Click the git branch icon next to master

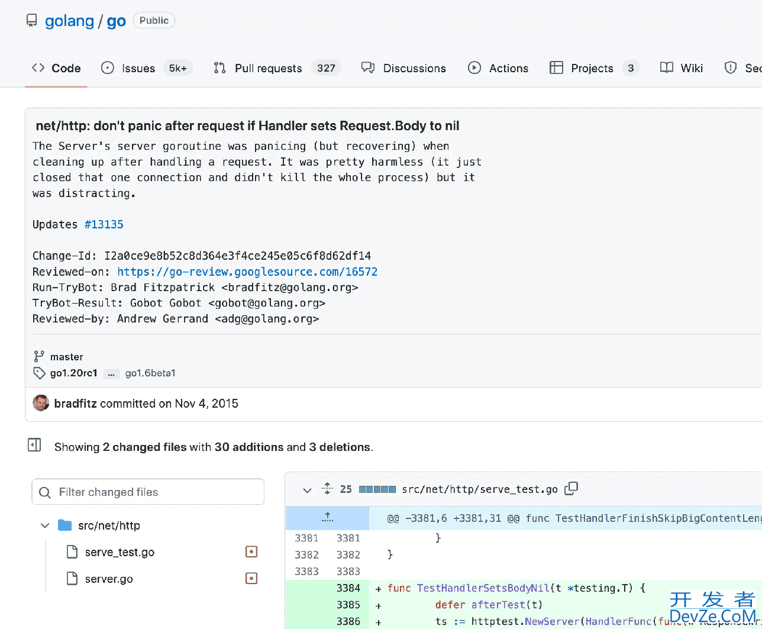[x=39, y=356]
